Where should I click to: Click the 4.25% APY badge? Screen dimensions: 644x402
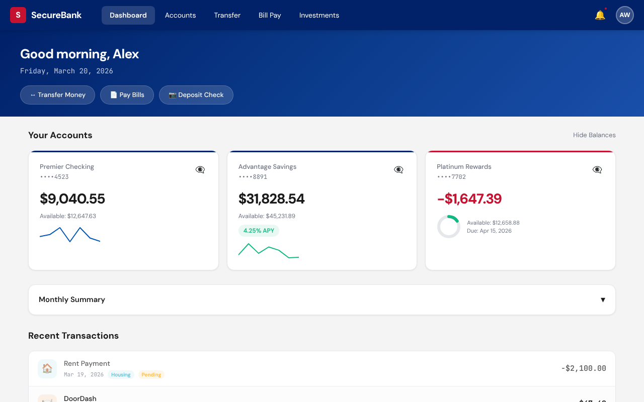tap(259, 230)
